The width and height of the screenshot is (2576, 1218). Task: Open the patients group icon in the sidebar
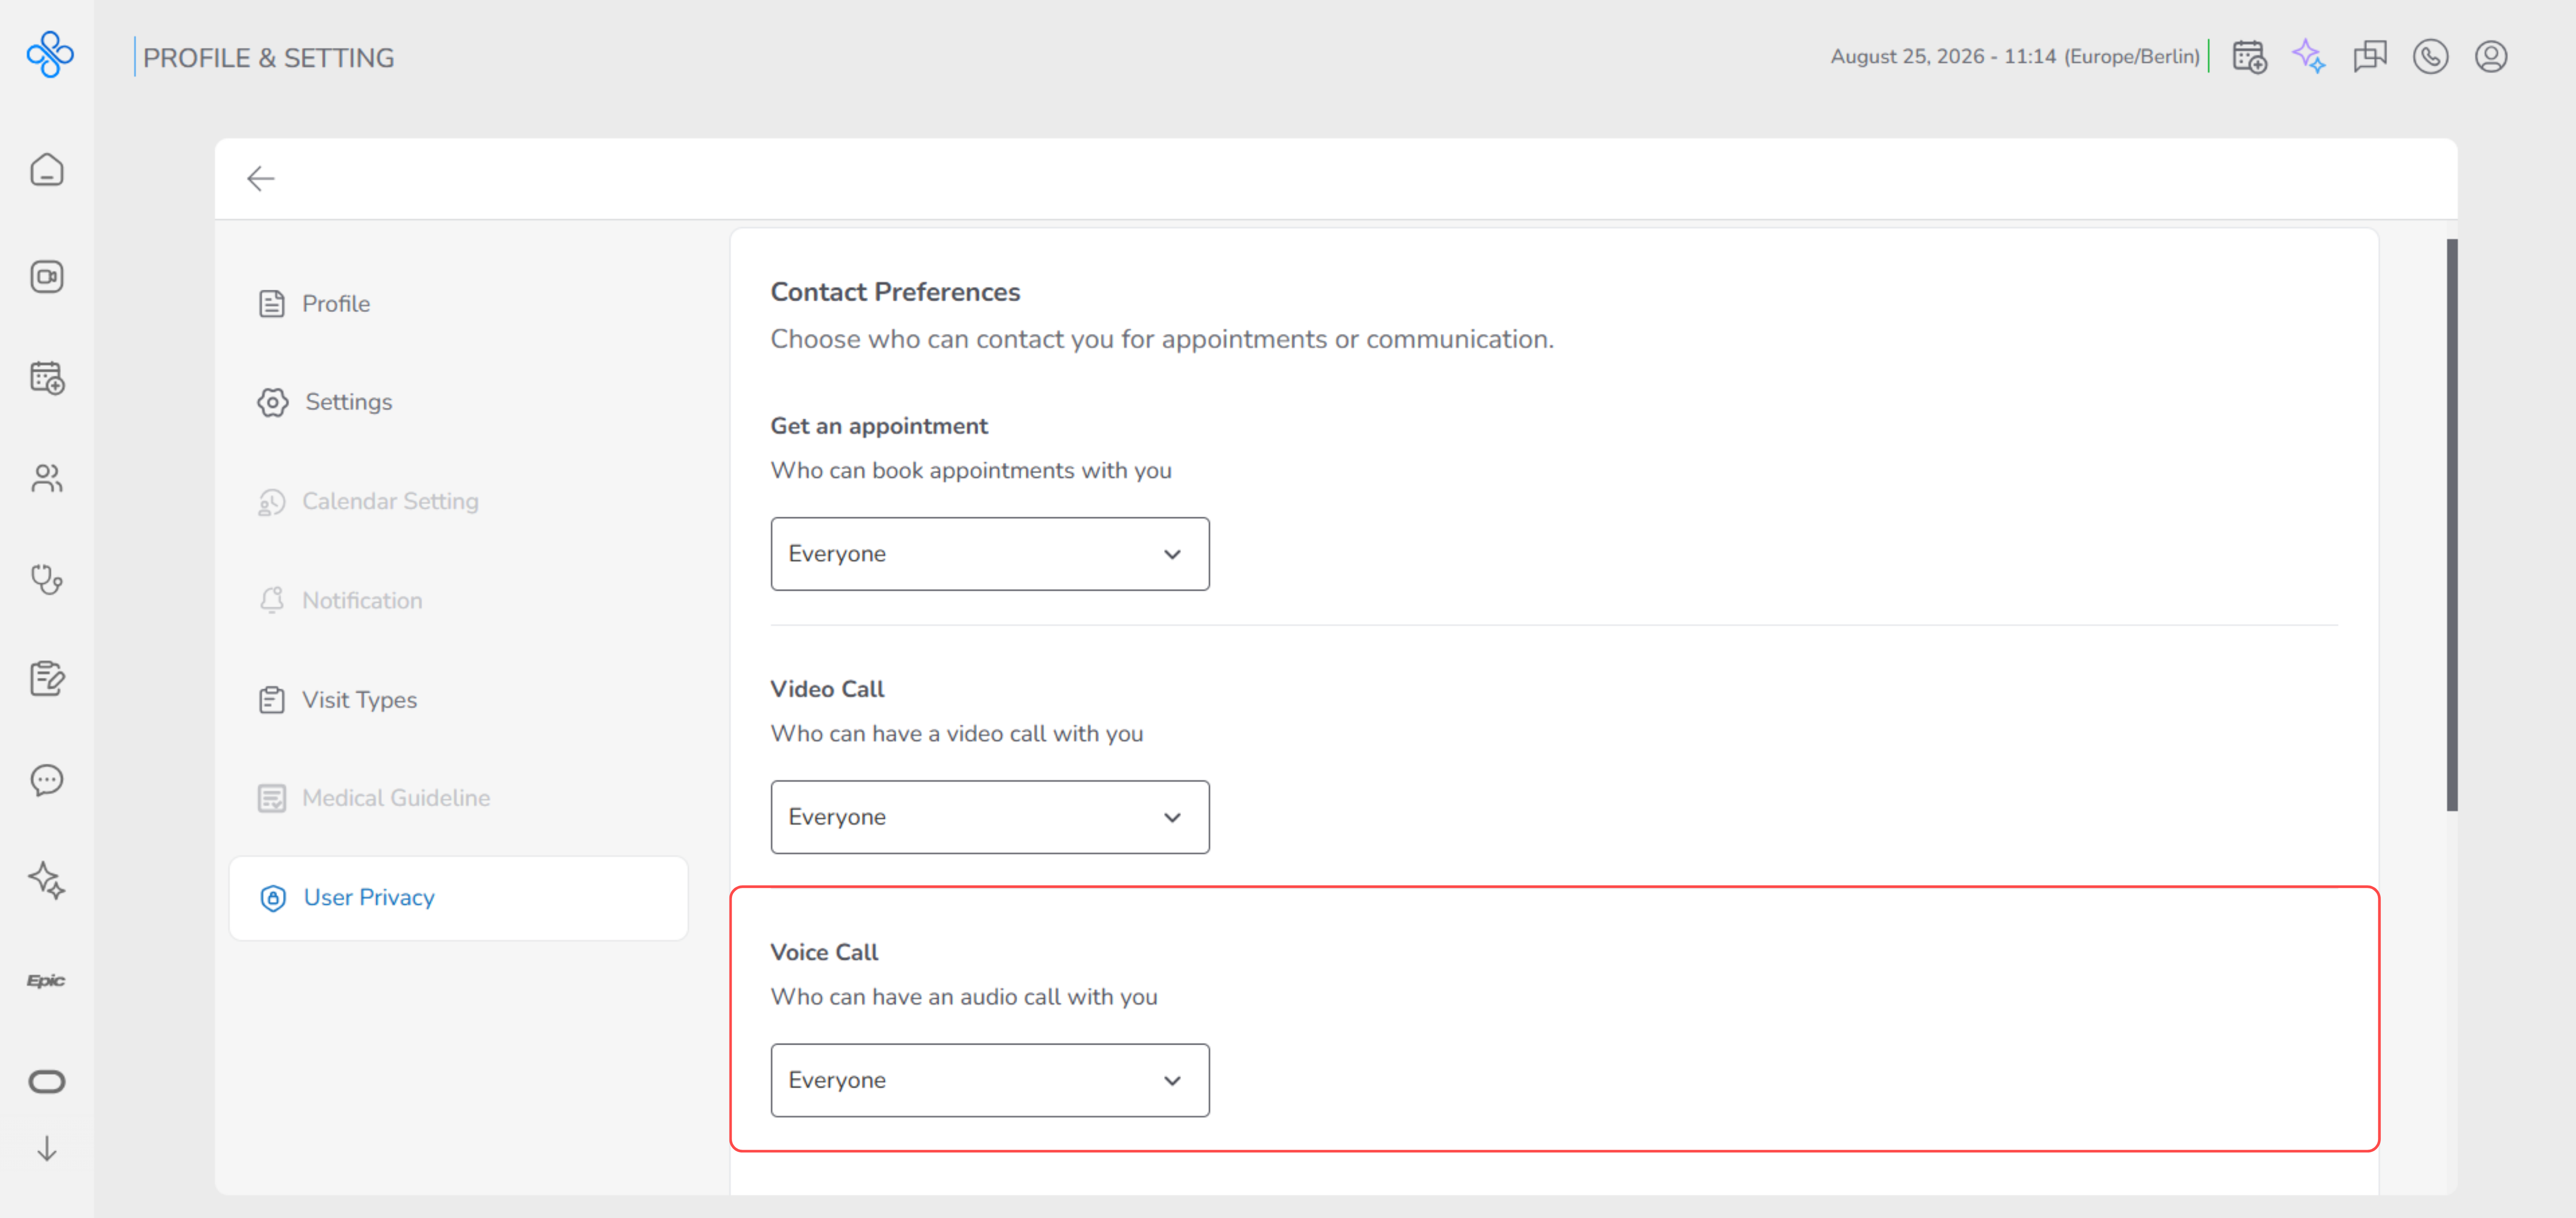(x=47, y=478)
